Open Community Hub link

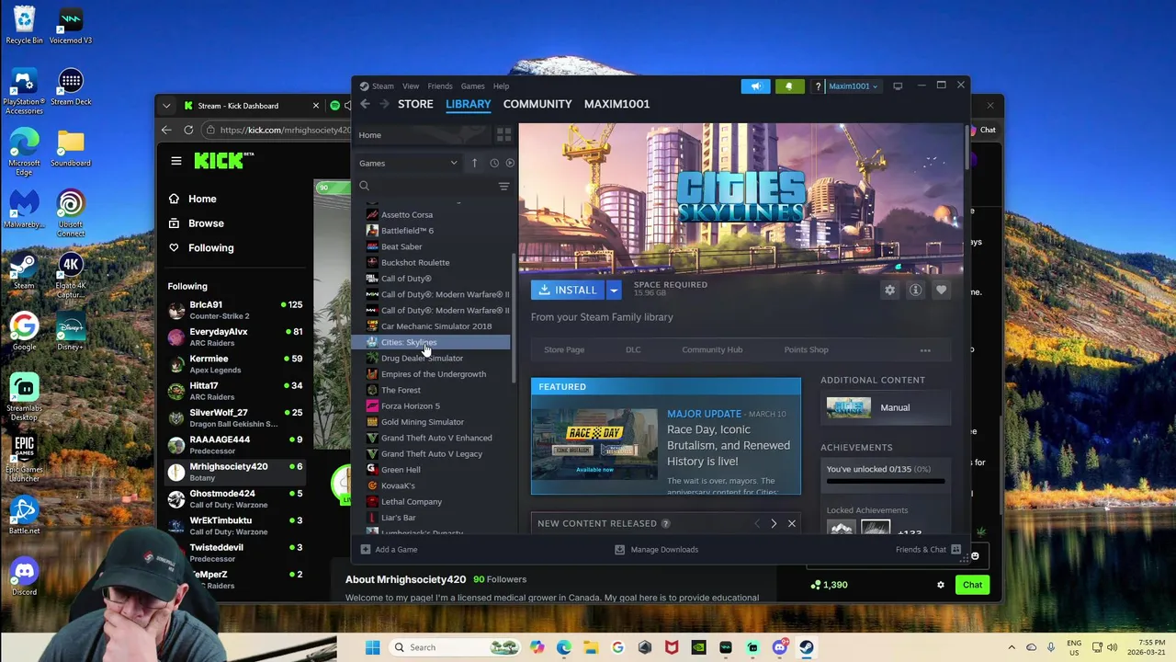pos(712,349)
